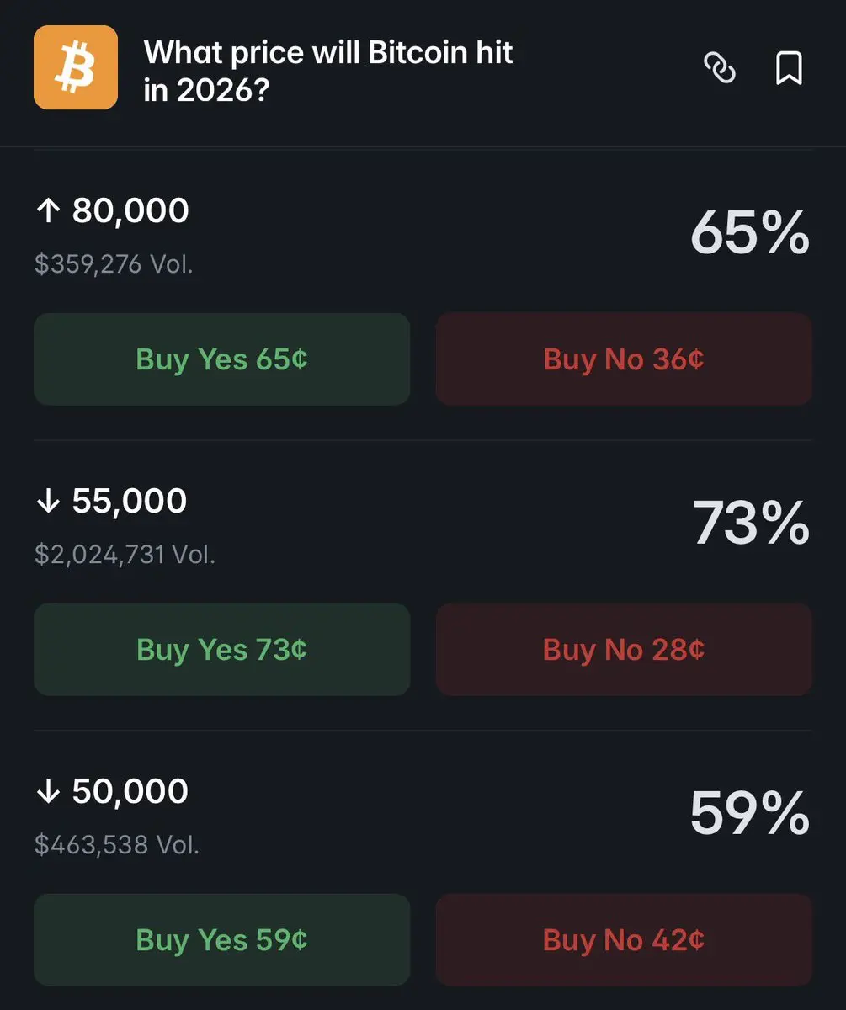The height and width of the screenshot is (1010, 846).
Task: Select the 65% probability figure
Action: pyautogui.click(x=750, y=233)
